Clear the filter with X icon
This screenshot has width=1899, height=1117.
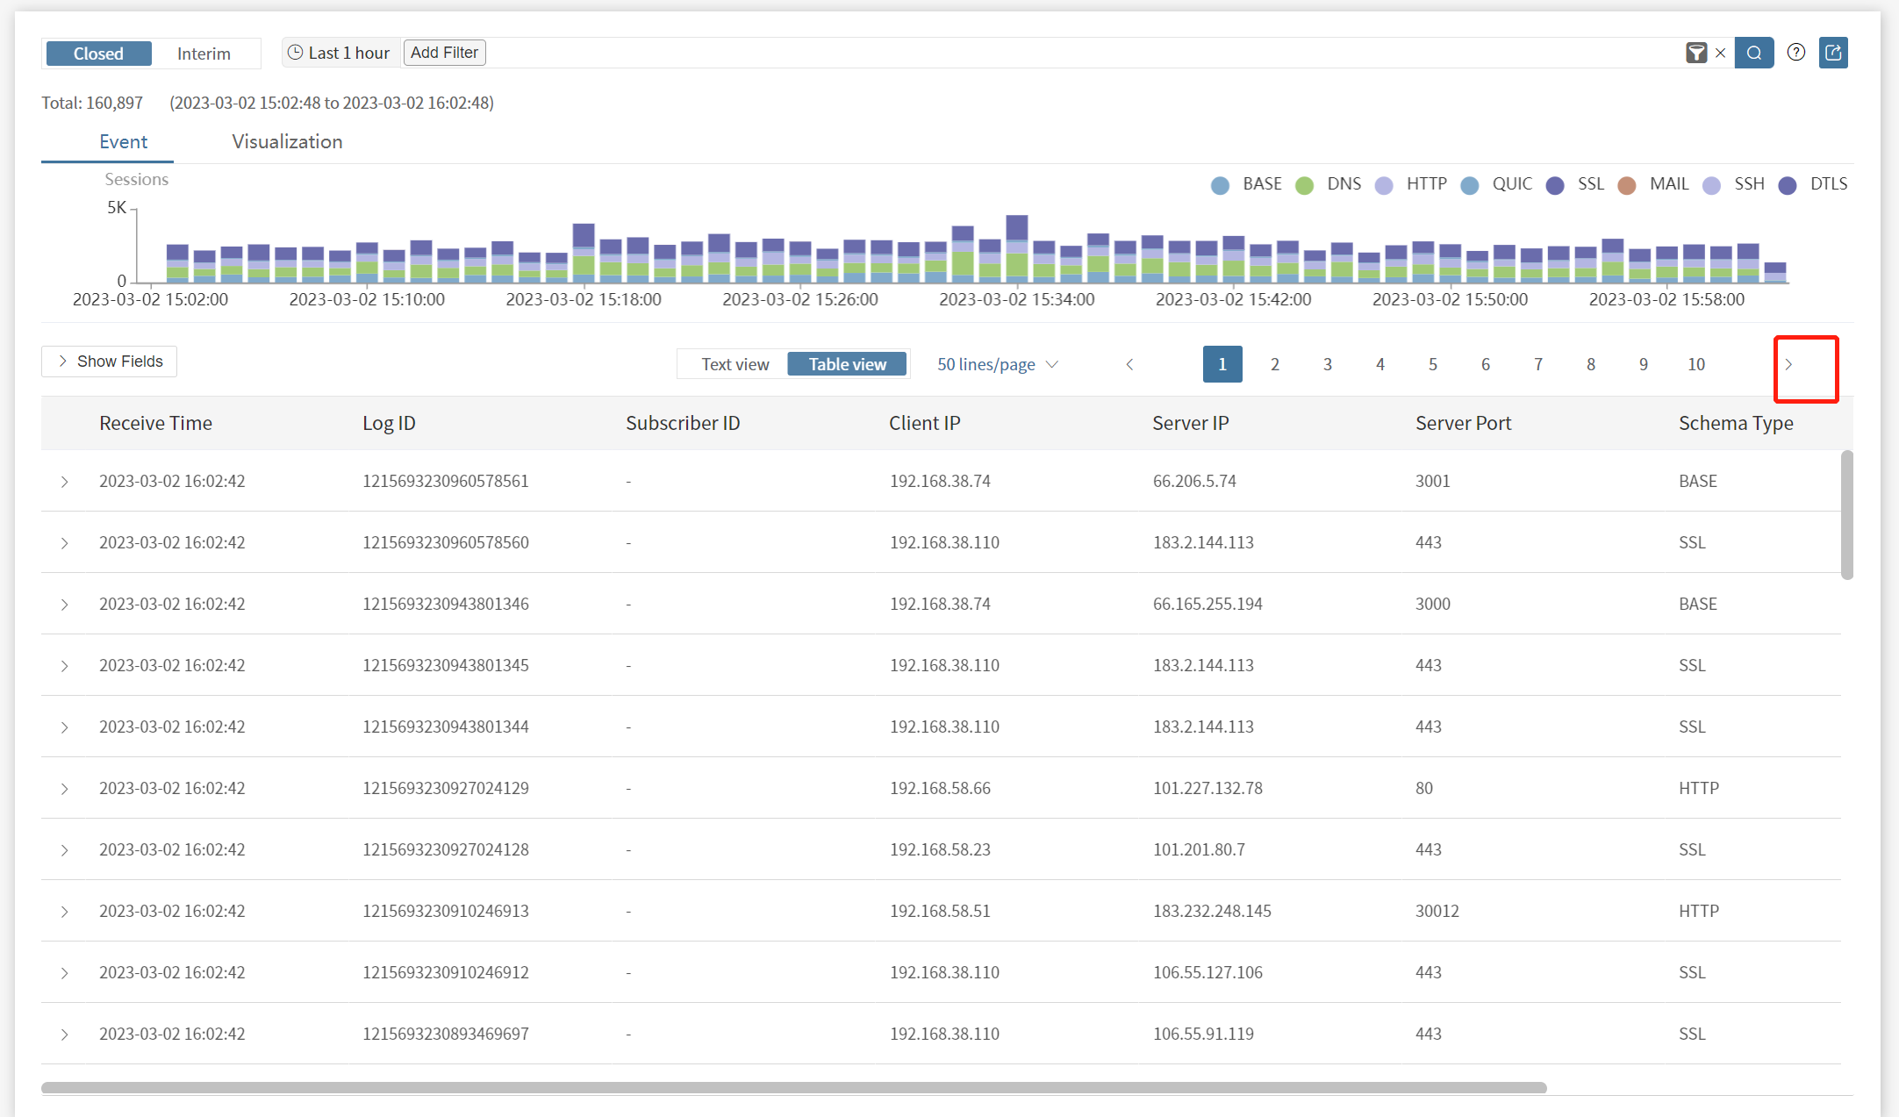(x=1721, y=53)
